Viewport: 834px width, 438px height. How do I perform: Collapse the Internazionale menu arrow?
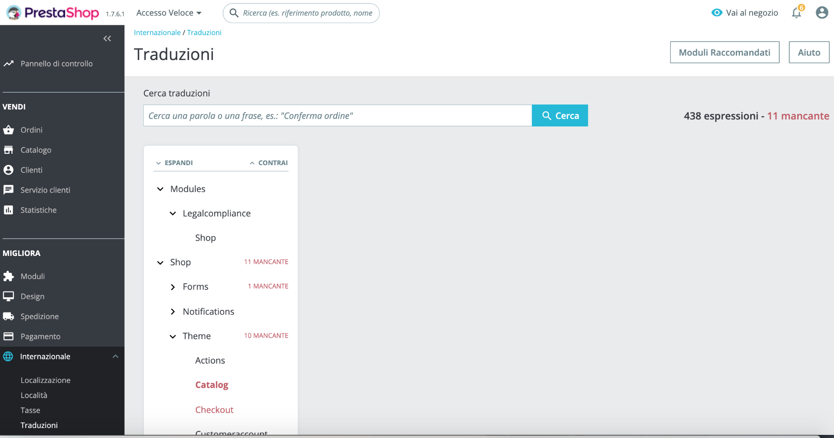(x=115, y=356)
